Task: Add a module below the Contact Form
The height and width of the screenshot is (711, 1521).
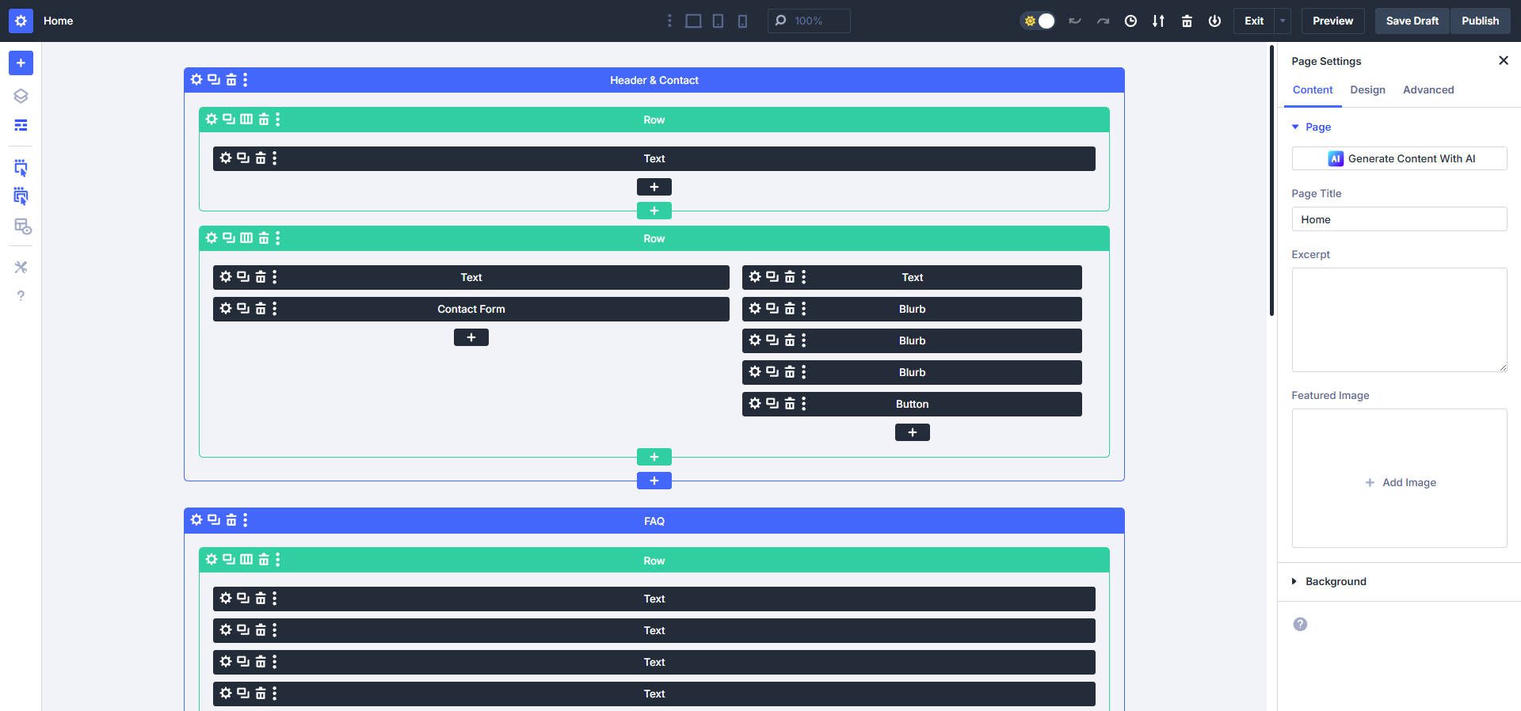Action: coord(471,337)
